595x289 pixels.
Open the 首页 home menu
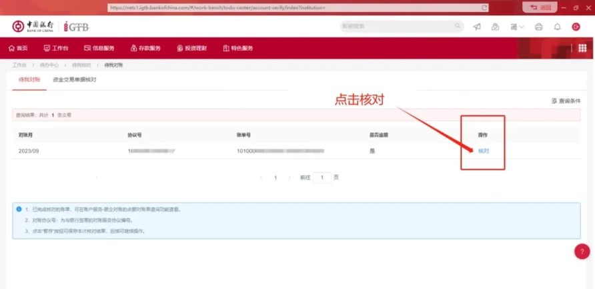pyautogui.click(x=18, y=48)
